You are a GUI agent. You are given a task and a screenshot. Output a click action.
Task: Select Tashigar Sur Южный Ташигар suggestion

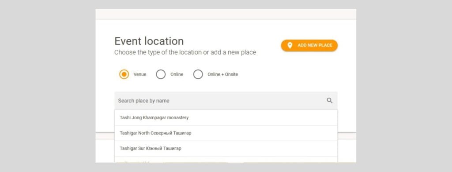tap(226, 148)
